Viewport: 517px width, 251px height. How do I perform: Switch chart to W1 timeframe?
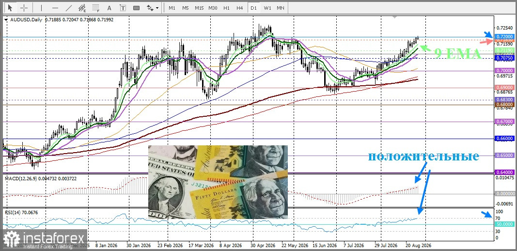267,8
